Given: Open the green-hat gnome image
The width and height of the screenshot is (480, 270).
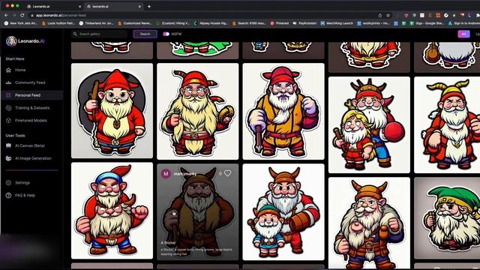Looking at the screenshot, I should pyautogui.click(x=447, y=218).
